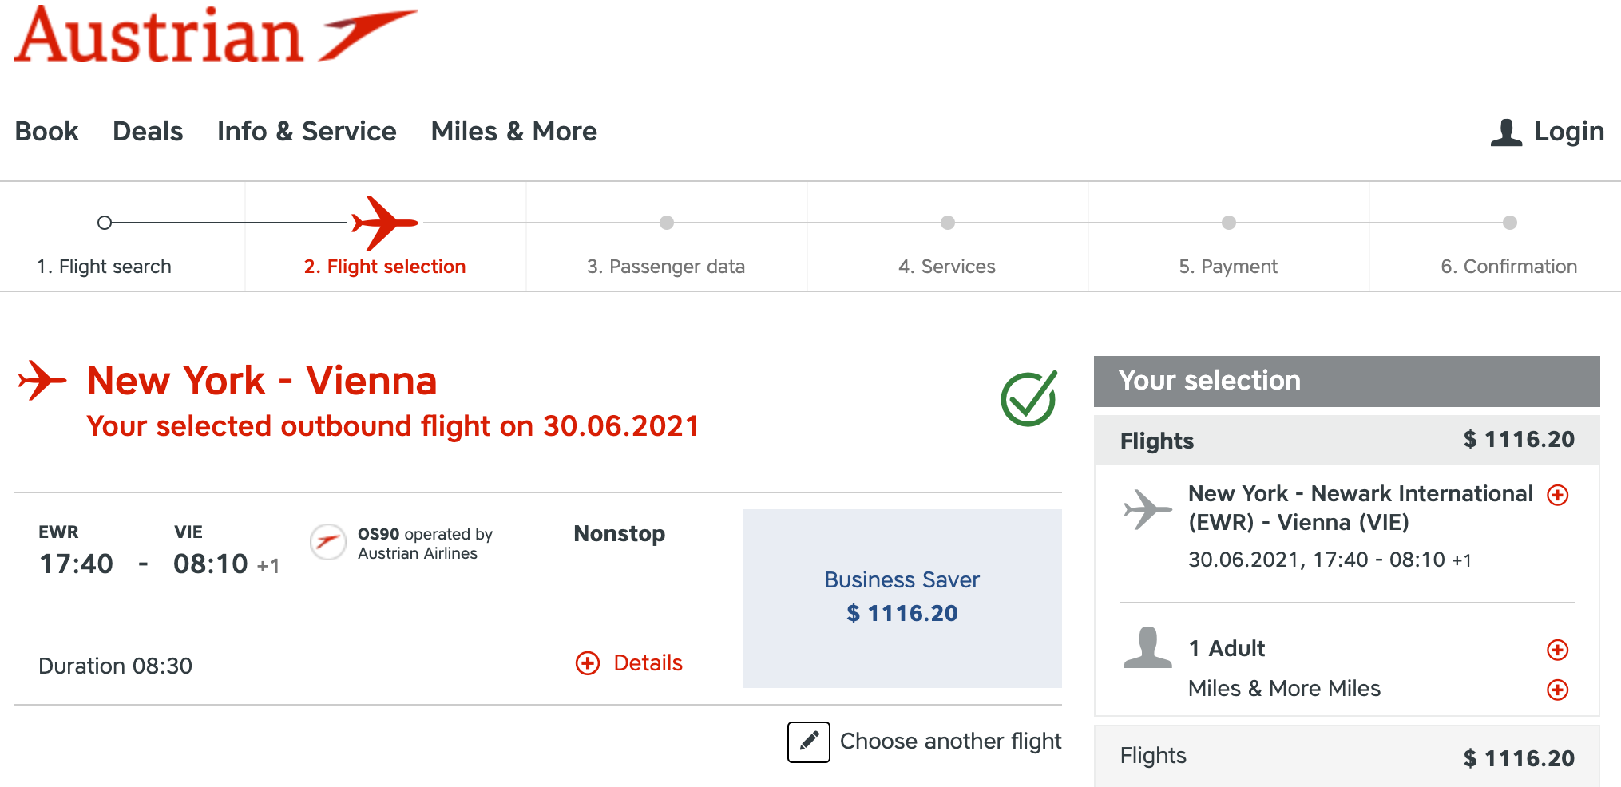Choose another flight
This screenshot has height=787, width=1621.
pyautogui.click(x=950, y=742)
